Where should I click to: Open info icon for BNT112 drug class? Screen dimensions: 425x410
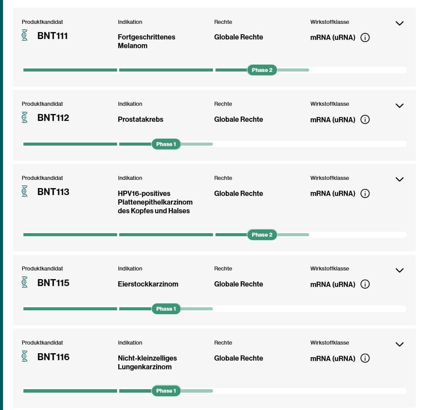pos(365,120)
